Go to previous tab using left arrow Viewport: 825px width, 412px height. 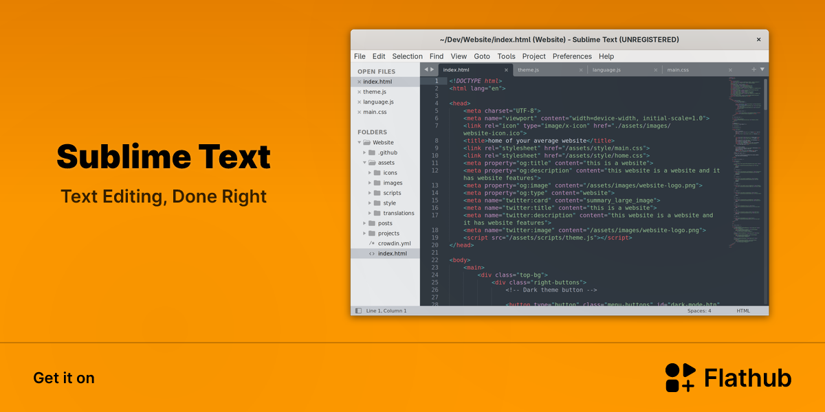coord(426,69)
